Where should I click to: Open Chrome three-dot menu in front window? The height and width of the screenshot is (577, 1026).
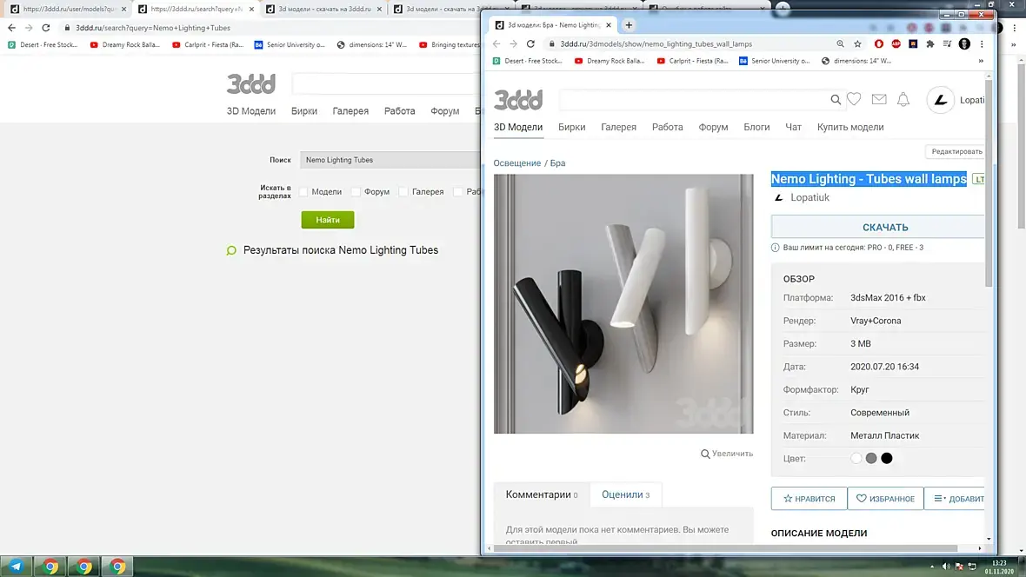982,43
